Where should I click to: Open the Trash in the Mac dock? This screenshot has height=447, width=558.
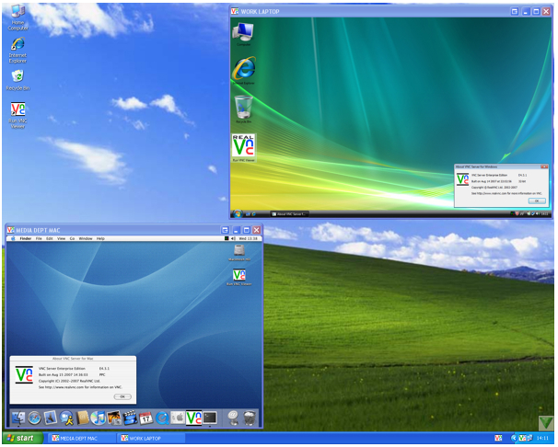click(250, 418)
